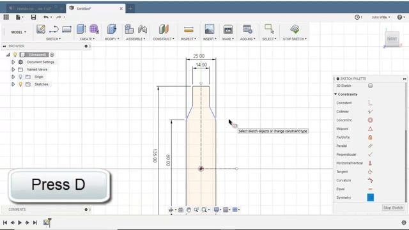
Task: Open the job status clock icon
Action: click(x=358, y=17)
